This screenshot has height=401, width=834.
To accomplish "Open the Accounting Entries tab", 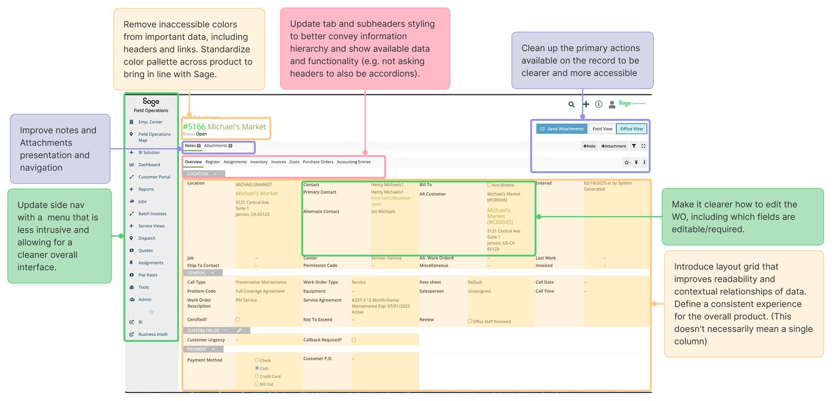I will coord(354,162).
